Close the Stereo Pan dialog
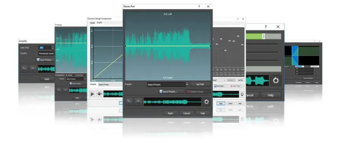 pos(208,6)
